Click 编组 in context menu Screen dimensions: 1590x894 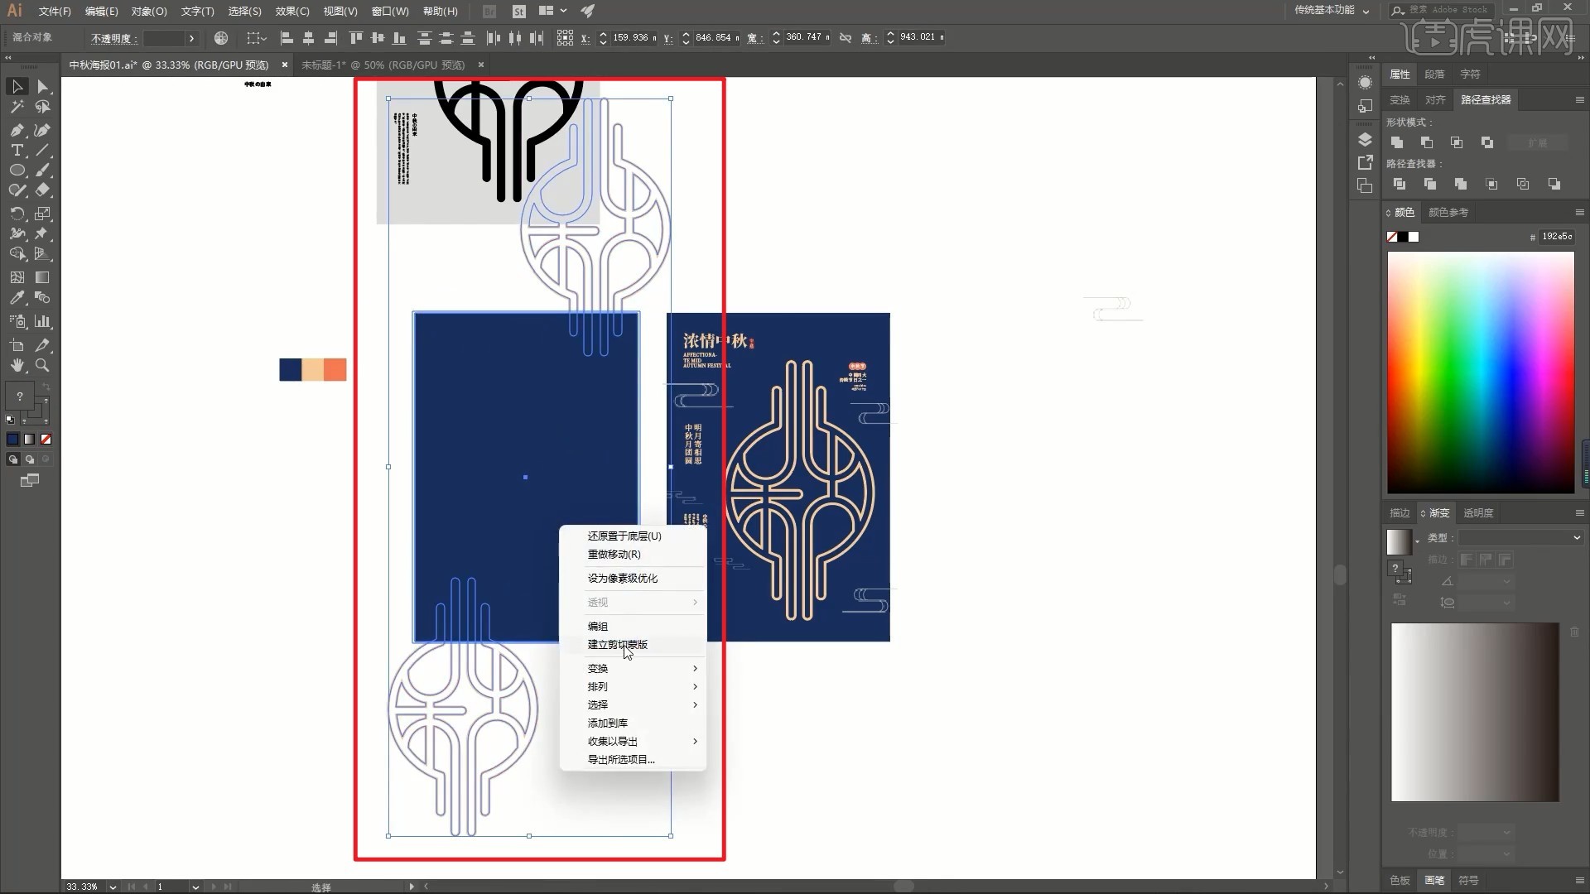(x=597, y=626)
